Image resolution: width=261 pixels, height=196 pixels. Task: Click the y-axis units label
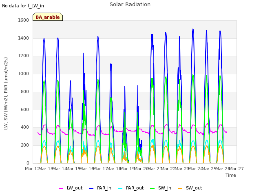6,94
